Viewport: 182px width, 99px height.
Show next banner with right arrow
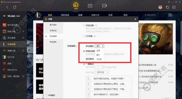point(169,39)
